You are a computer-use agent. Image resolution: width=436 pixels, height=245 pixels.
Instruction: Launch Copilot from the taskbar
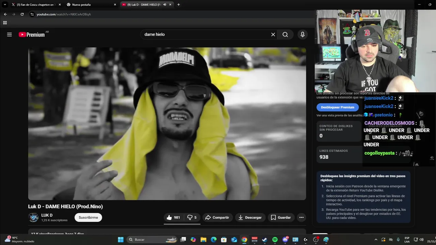point(193,240)
